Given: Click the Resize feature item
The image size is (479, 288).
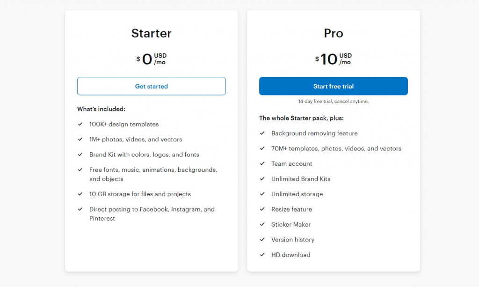Looking at the screenshot, I should [x=291, y=209].
